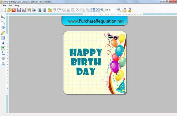This screenshot has height=116, width=177.
Task: Cut with the scissors icon
Action: pos(68,10)
